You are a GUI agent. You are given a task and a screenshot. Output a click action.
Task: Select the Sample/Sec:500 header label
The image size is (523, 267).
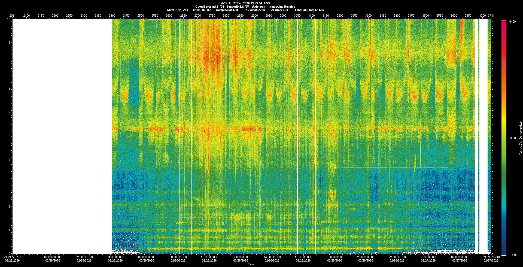pyautogui.click(x=227, y=10)
